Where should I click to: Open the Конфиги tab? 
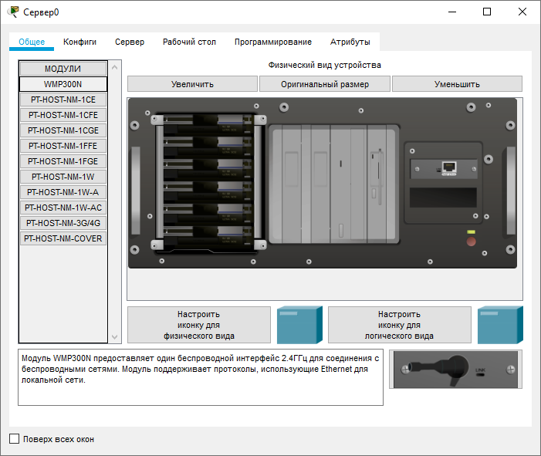(79, 42)
